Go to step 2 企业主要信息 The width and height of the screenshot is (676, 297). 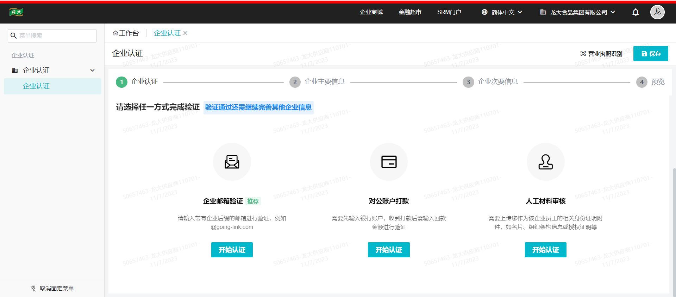(317, 82)
